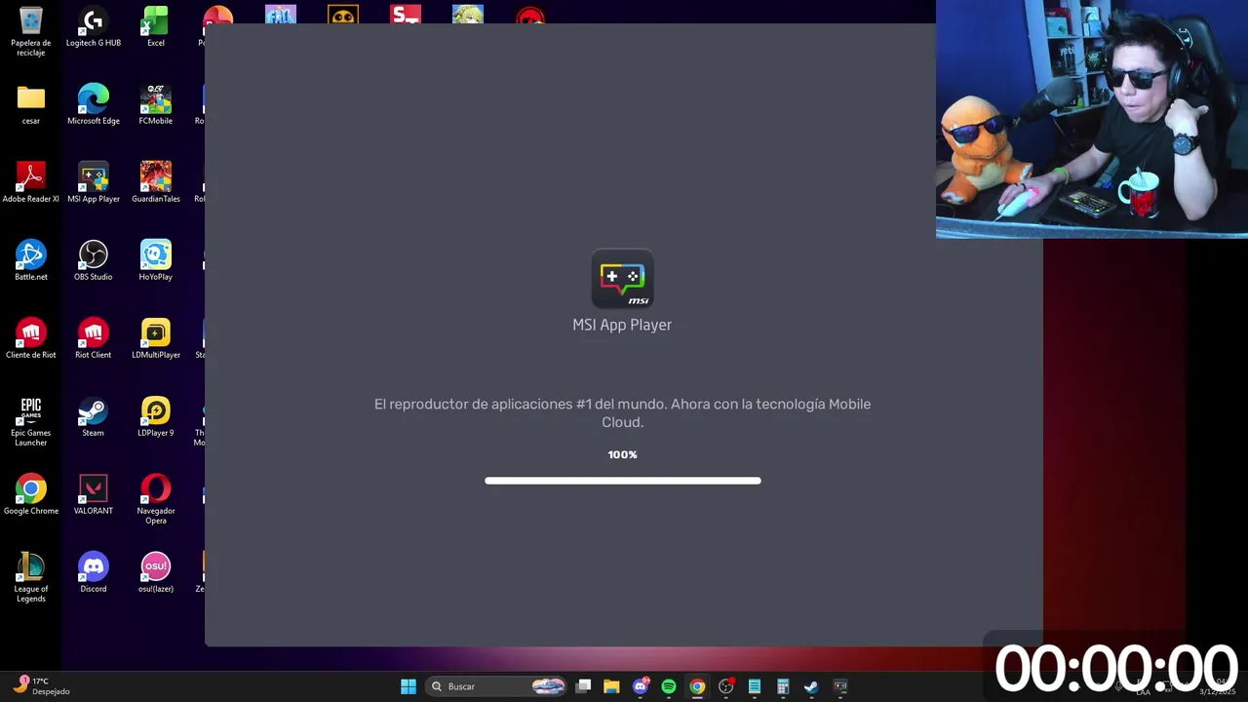Open the Notepad taskbar icon
This screenshot has width=1248, height=702.
click(x=755, y=686)
